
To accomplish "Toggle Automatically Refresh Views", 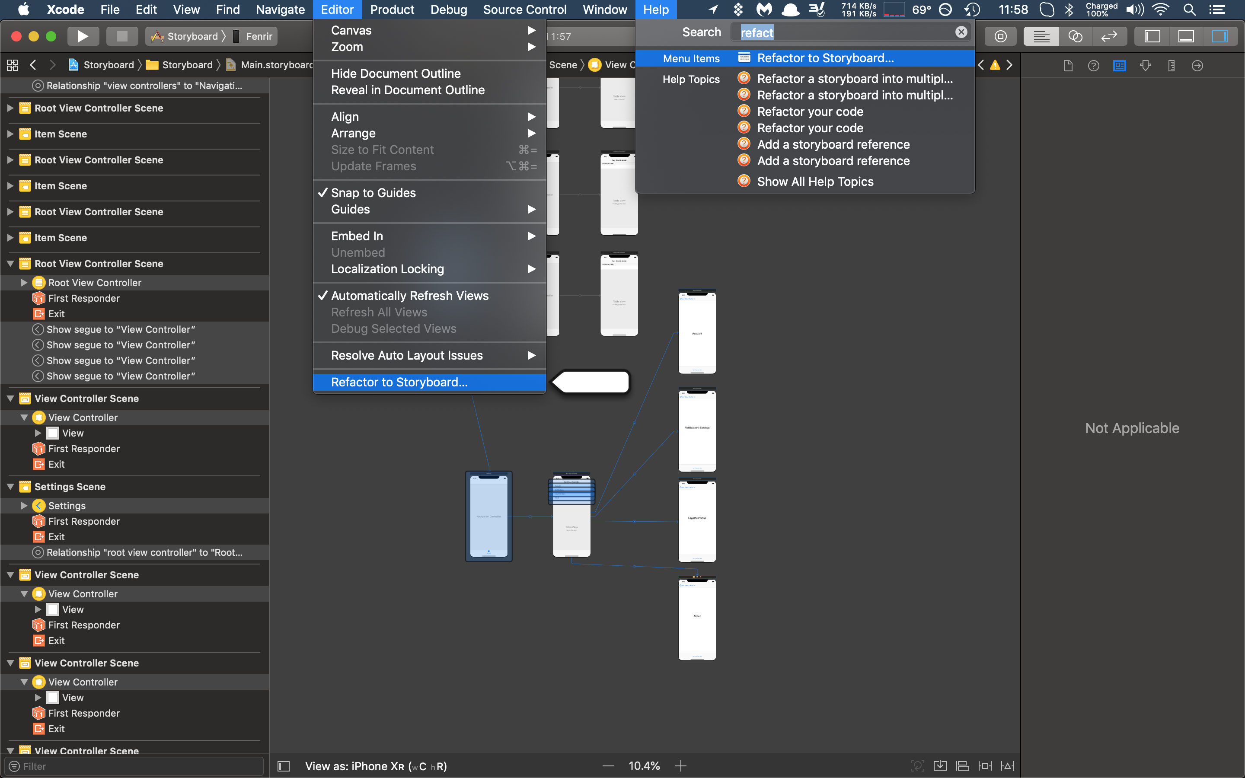I will [x=409, y=296].
